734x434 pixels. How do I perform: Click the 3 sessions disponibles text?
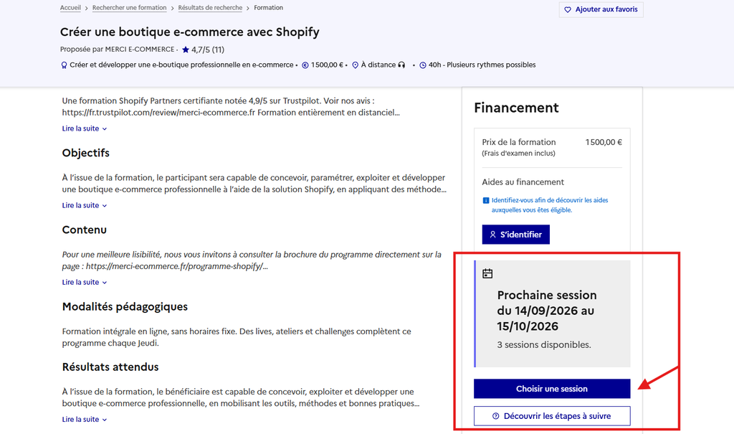544,345
